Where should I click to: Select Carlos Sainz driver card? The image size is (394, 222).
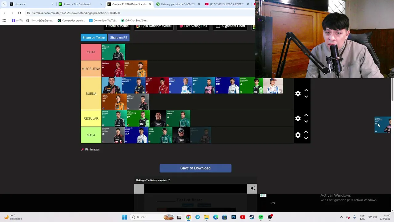227,85
